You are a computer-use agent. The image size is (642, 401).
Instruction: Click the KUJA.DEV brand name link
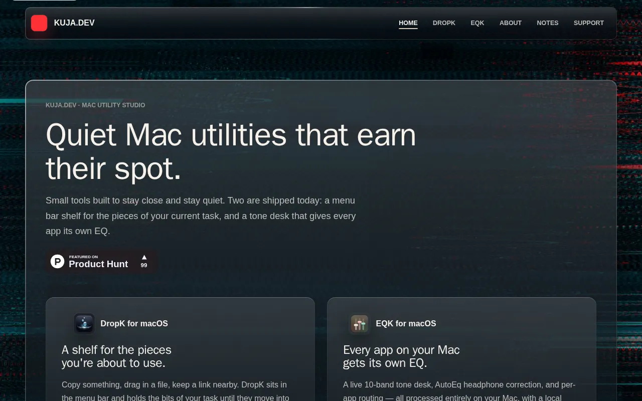74,23
